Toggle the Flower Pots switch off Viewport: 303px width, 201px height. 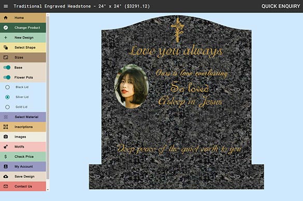[7, 78]
